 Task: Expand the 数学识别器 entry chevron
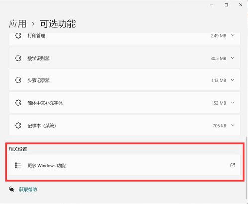(233, 58)
